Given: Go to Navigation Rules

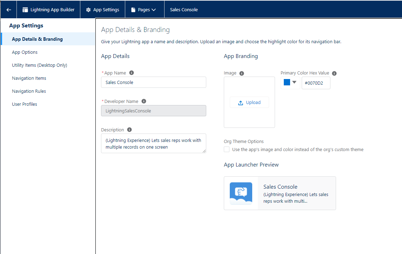Looking at the screenshot, I should coord(29,91).
